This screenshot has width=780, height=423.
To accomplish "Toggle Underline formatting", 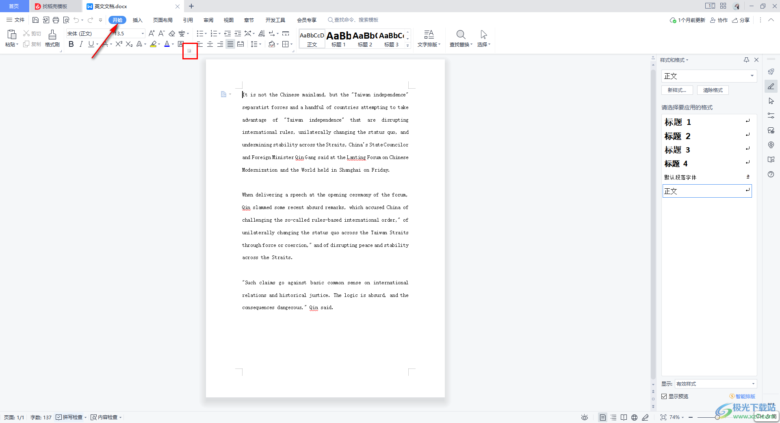I will coord(91,44).
